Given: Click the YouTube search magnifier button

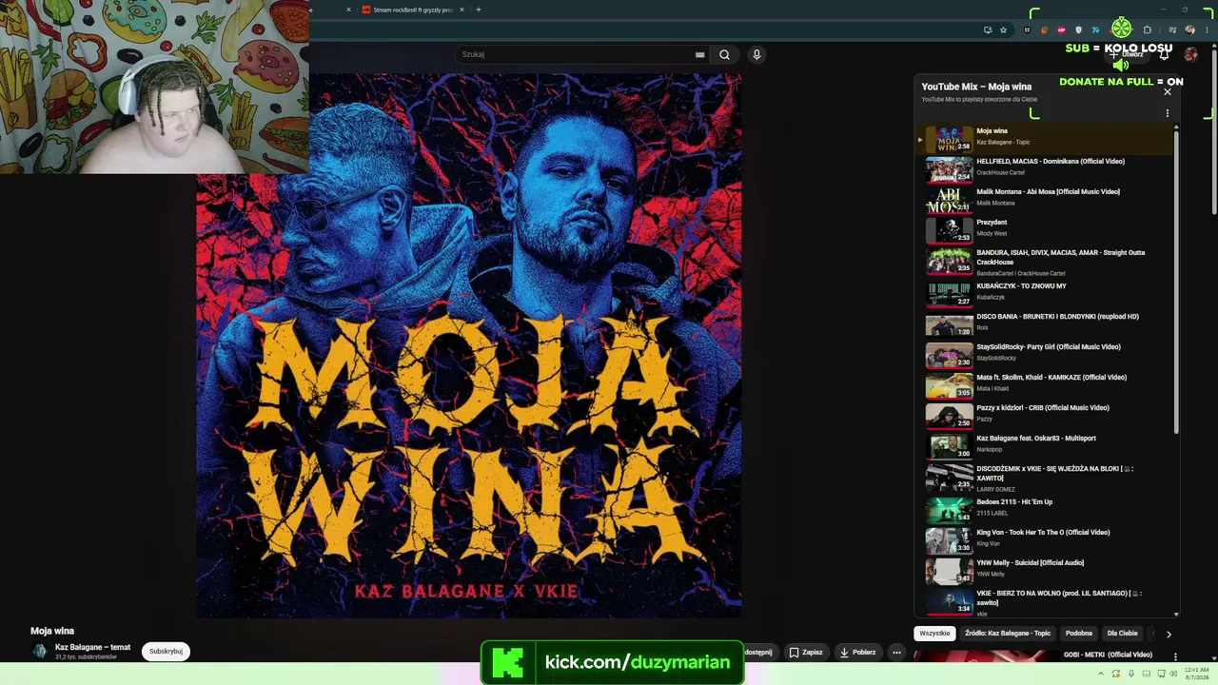Looking at the screenshot, I should tap(724, 54).
